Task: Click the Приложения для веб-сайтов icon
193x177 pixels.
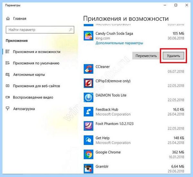Action: 7,86
